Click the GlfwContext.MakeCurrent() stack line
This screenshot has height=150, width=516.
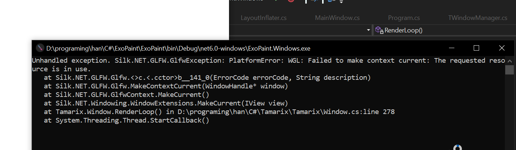coord(126,95)
